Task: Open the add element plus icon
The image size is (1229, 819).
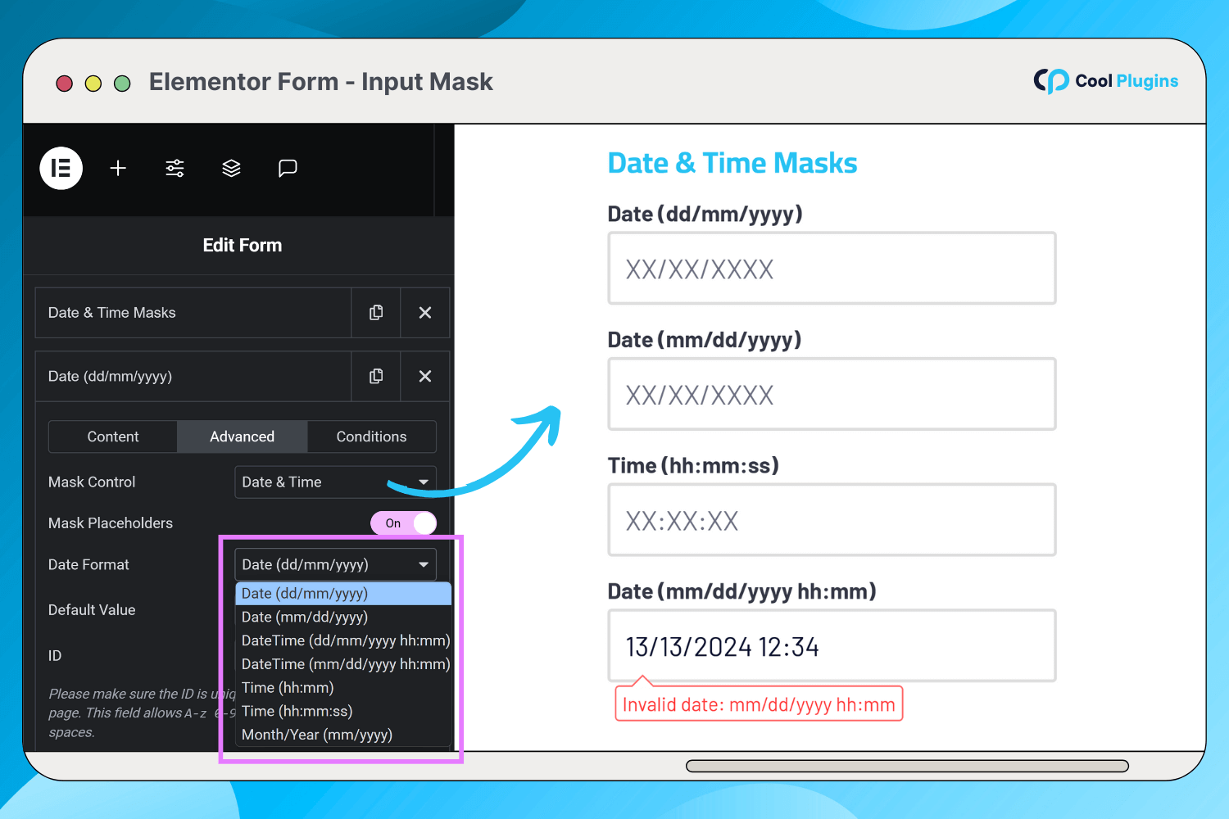Action: click(x=118, y=168)
